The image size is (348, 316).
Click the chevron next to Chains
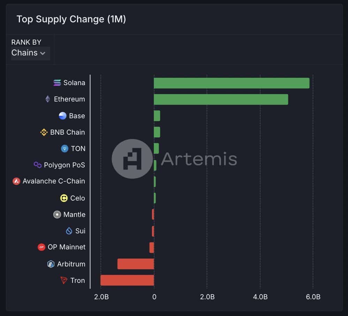[43, 53]
